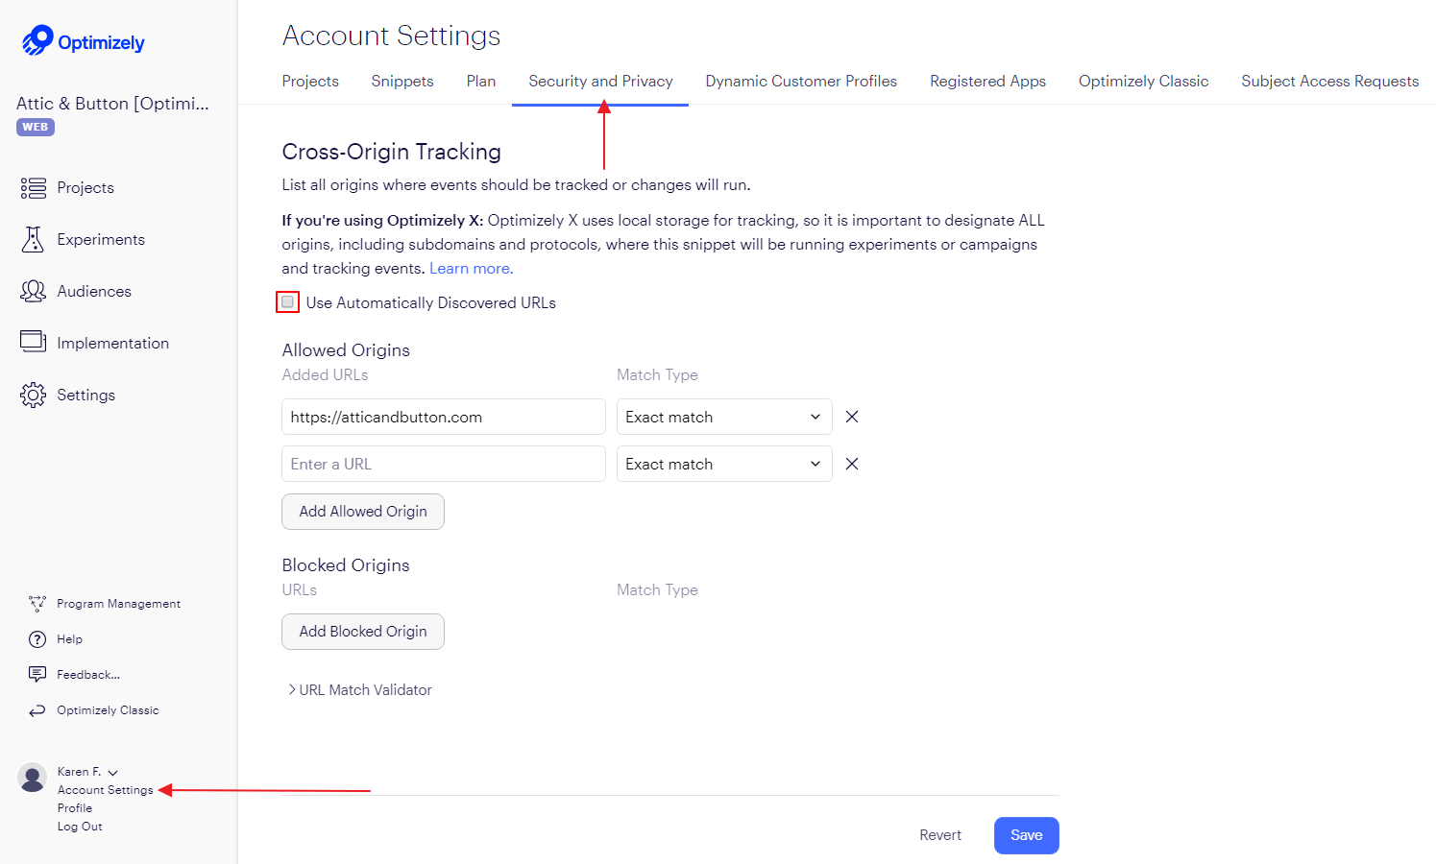Select the Security and Privacy tab
This screenshot has height=864, width=1436.
coord(600,82)
